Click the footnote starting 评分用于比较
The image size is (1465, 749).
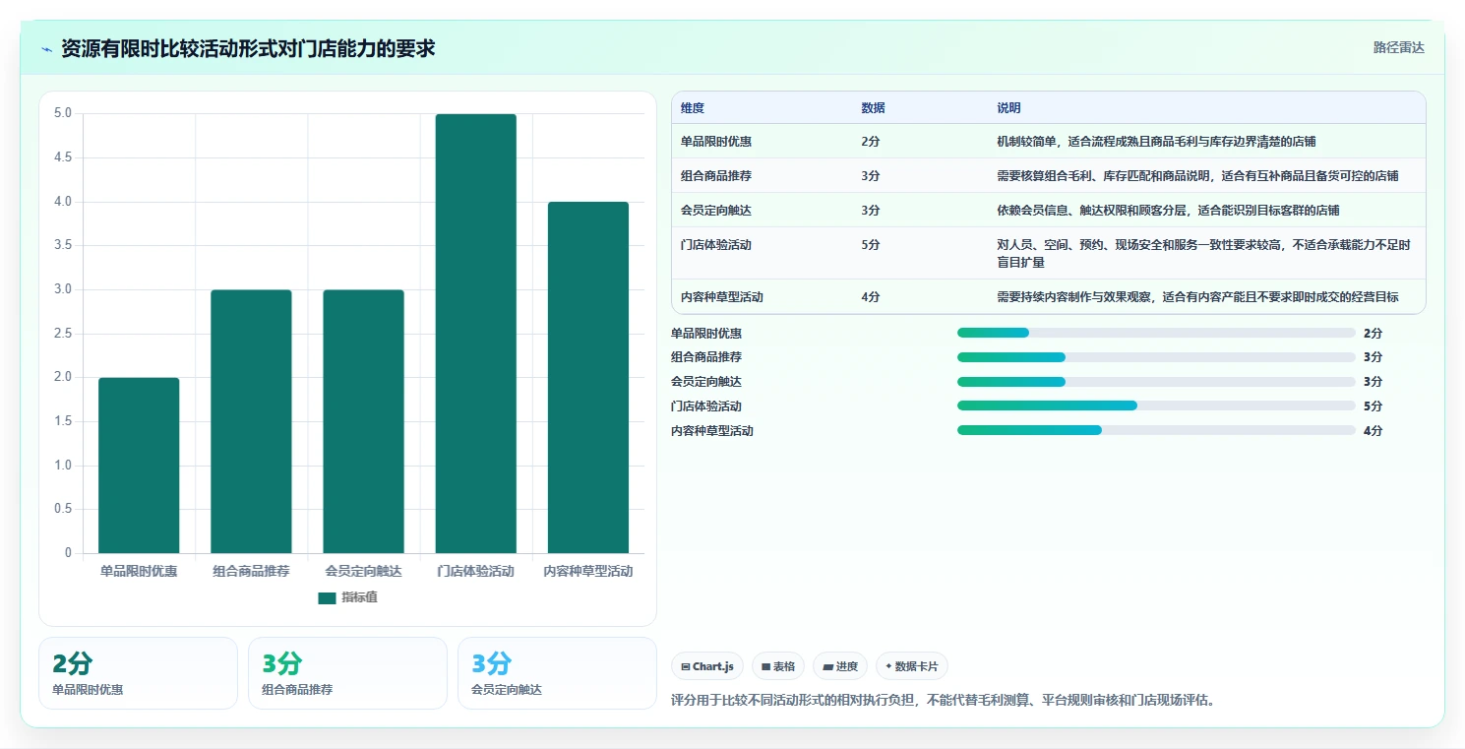(944, 701)
